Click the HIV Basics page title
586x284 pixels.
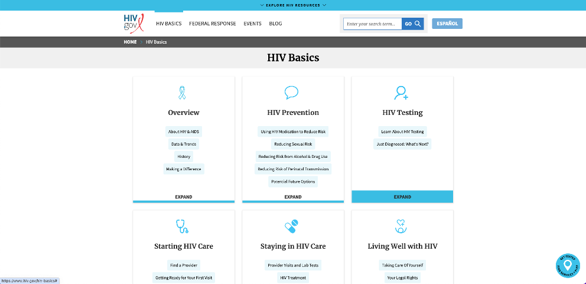click(x=293, y=58)
